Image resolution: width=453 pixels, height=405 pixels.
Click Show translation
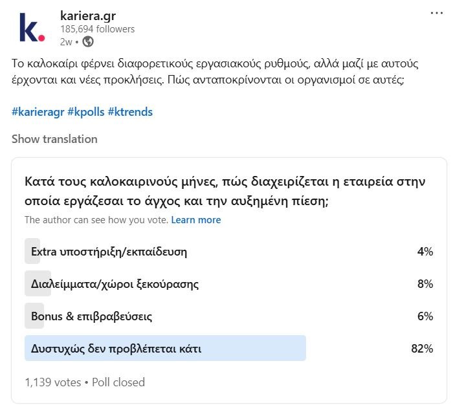(54, 139)
